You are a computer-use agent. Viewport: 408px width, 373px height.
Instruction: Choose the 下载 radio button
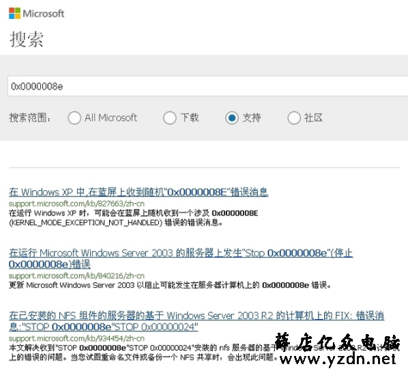[x=170, y=118]
